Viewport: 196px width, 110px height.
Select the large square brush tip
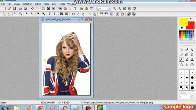click(x=192, y=83)
